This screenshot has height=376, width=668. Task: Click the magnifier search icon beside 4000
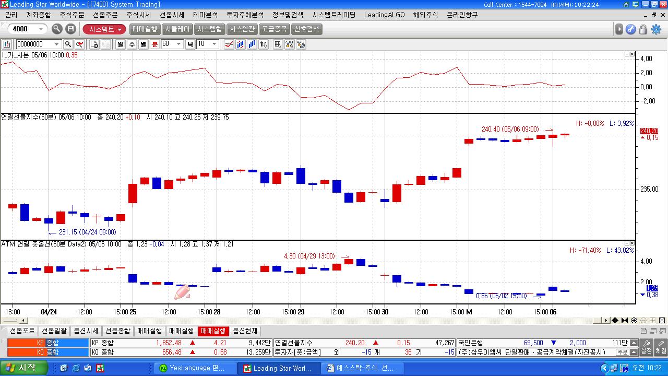coord(57,29)
